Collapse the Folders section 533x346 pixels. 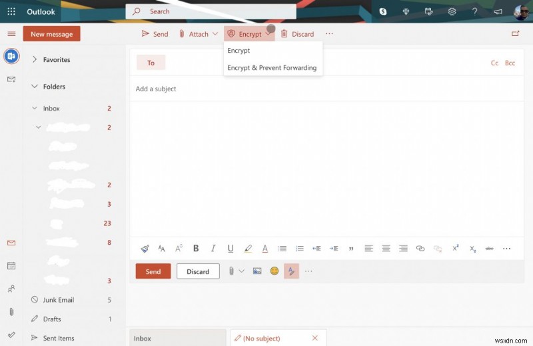pos(35,86)
